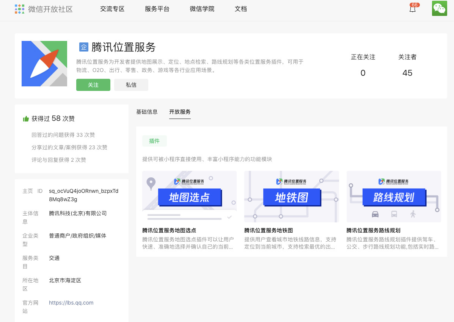Click the location value 北京市海淀区
The height and width of the screenshot is (322, 454).
[x=65, y=280]
